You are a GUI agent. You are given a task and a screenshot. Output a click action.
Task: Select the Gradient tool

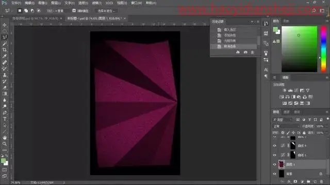[x=5, y=94]
